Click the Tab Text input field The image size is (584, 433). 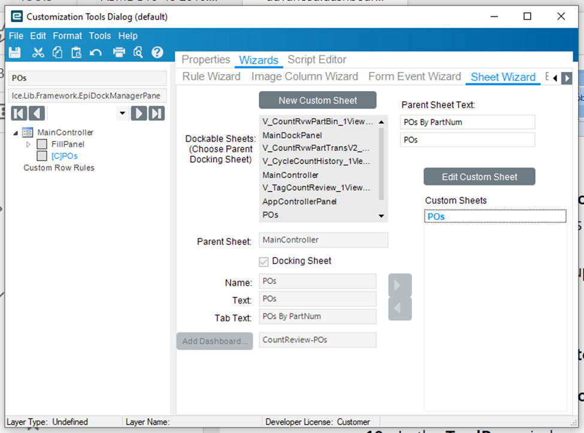(317, 316)
